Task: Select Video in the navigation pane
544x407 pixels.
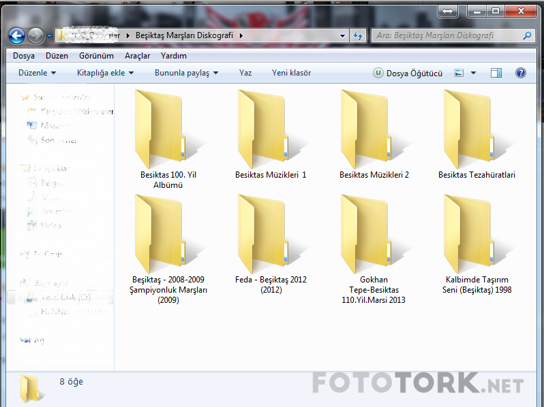Action: 44,226
